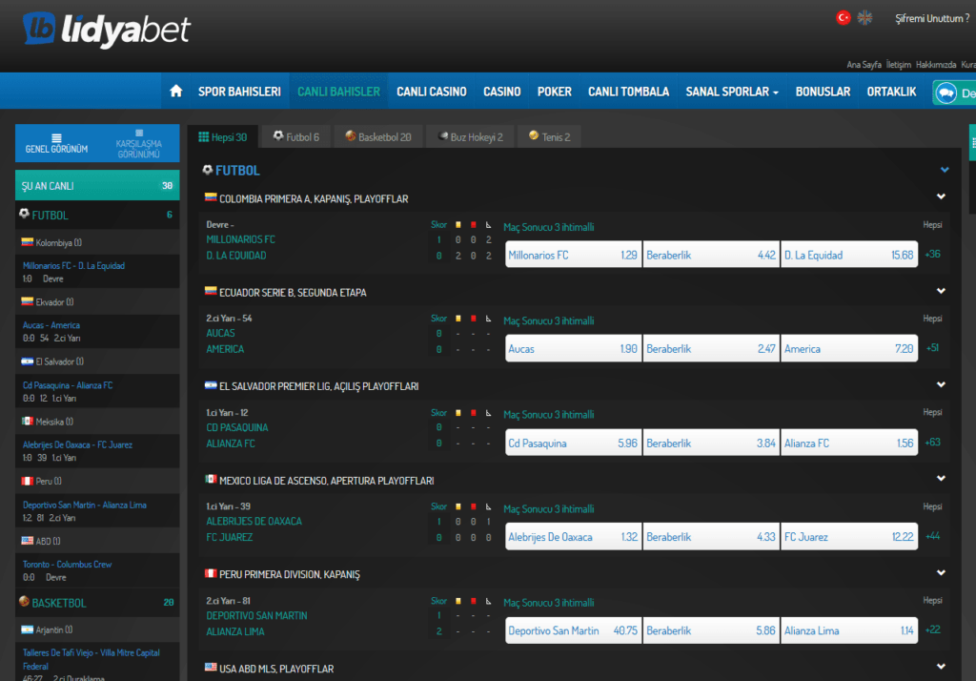
Task: Open Ortaklık menu item
Action: pyautogui.click(x=891, y=92)
